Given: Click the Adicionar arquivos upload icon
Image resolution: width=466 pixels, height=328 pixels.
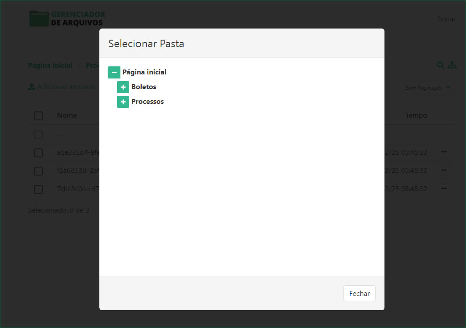Looking at the screenshot, I should (32, 87).
